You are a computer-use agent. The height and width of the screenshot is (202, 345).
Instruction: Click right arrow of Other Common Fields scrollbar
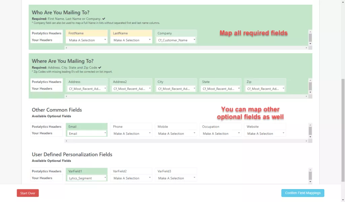[306, 141]
